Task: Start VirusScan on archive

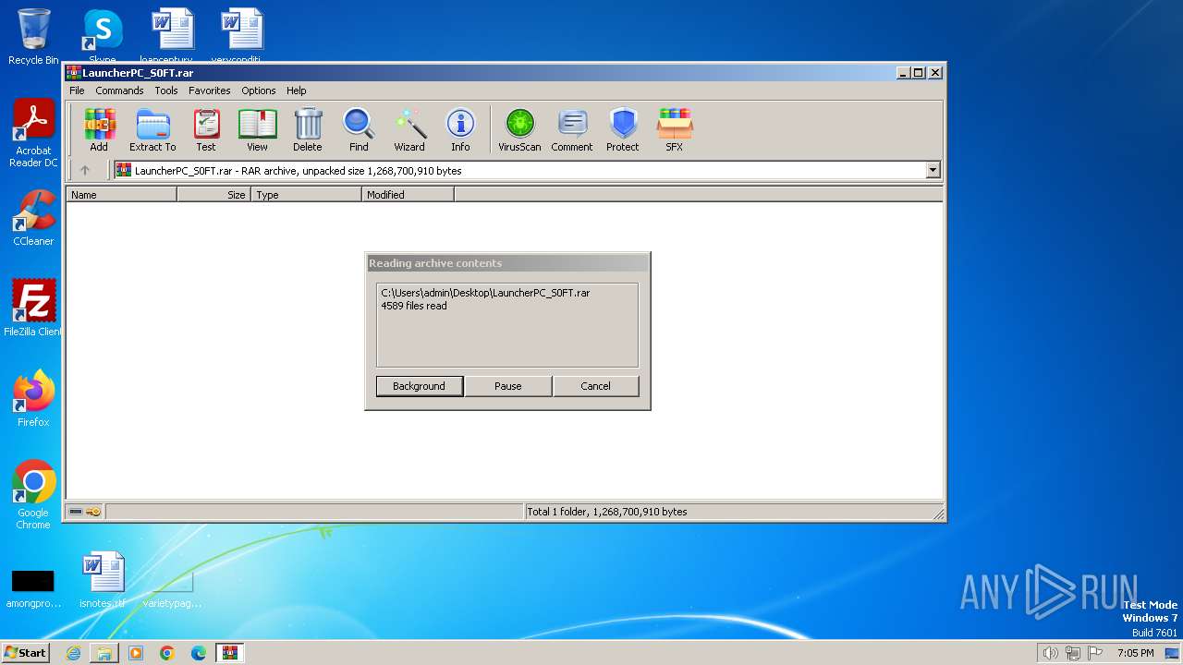Action: 519,130
